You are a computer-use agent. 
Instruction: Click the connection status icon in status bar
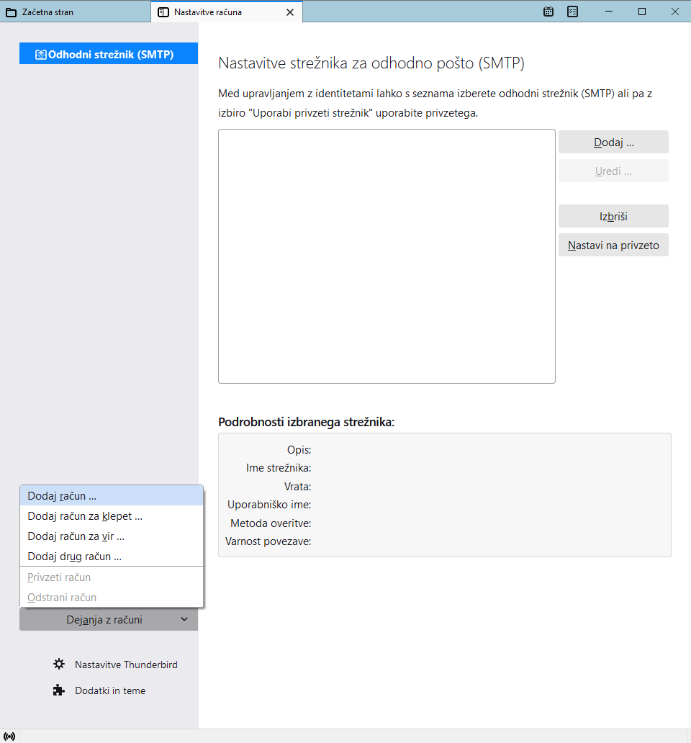[x=9, y=736]
